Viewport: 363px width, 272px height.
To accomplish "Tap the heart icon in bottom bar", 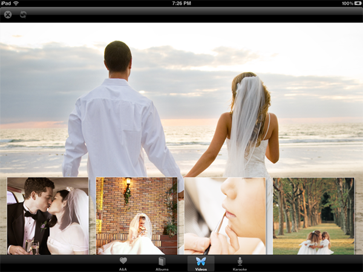I will click(123, 261).
